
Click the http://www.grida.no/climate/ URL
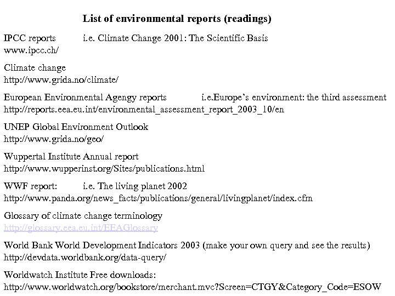(61, 80)
